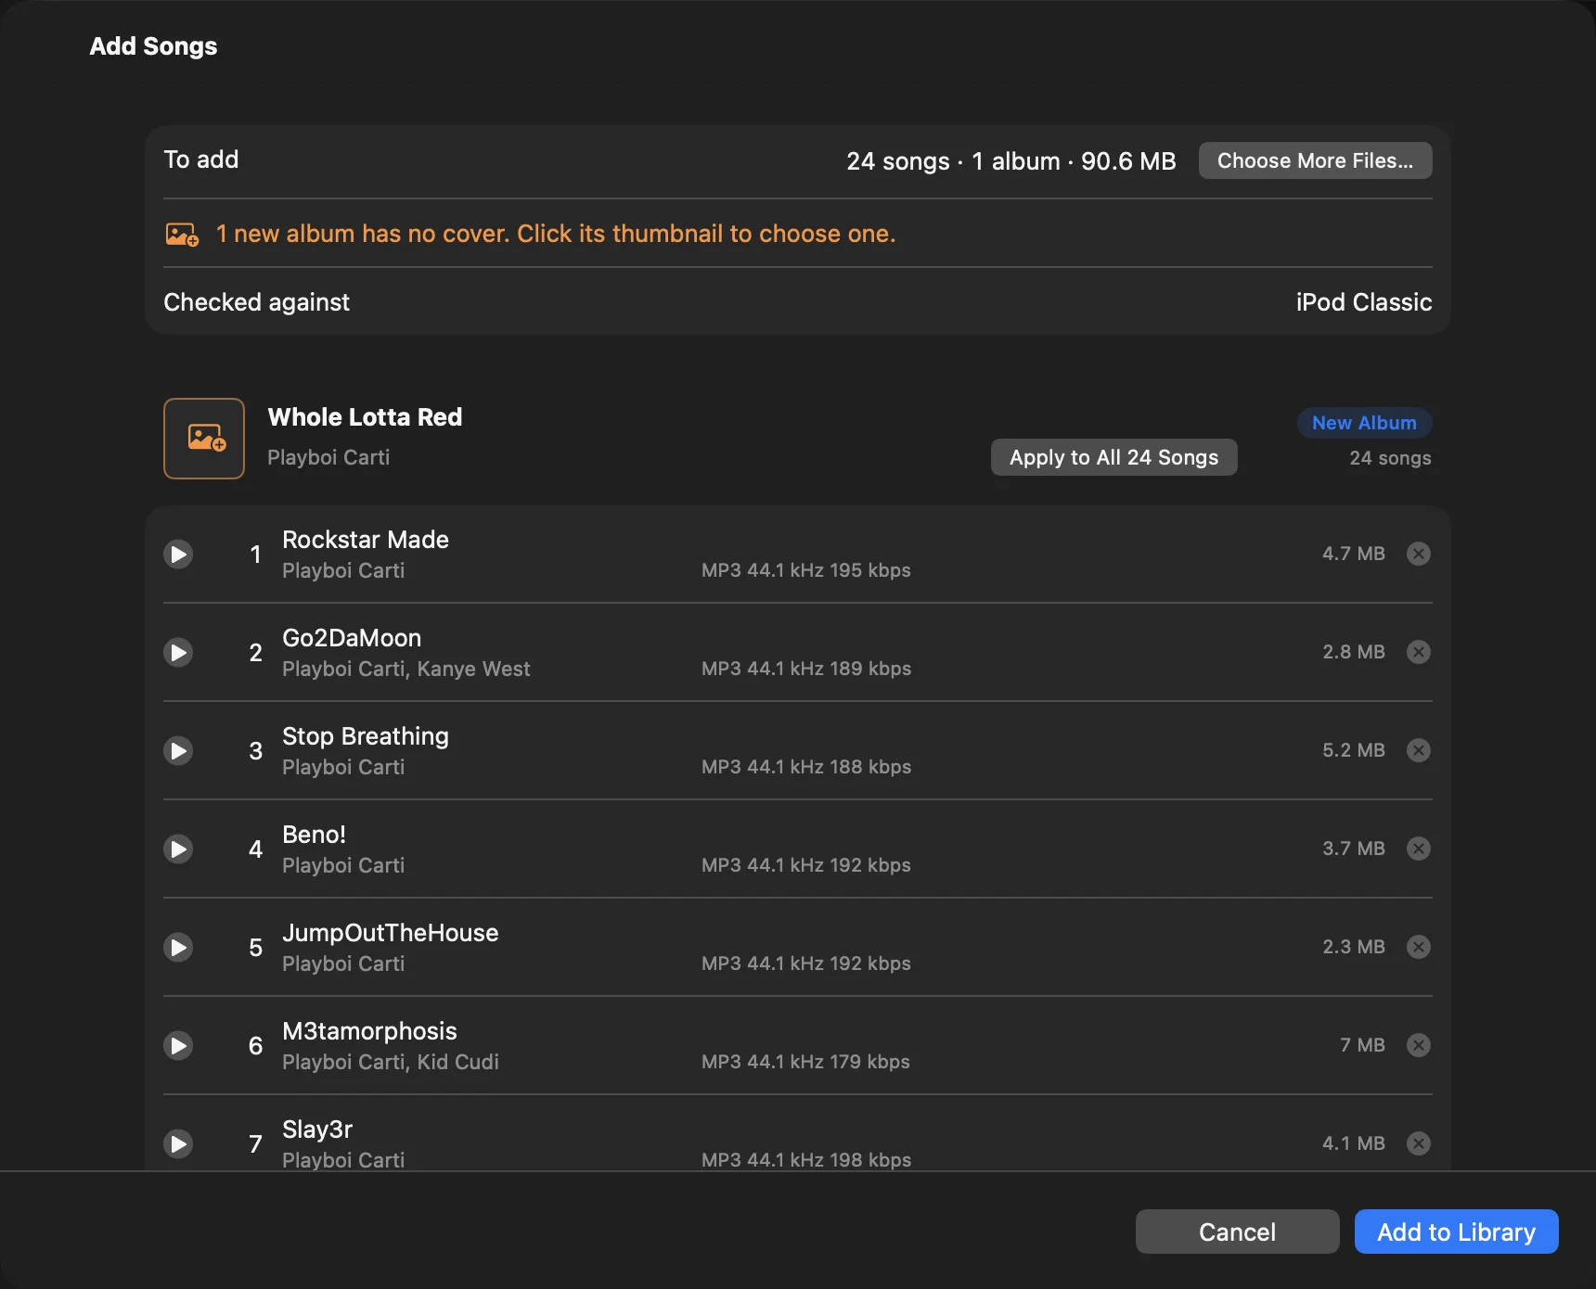Click artist text Playboi Carti, Kanye West
Viewport: 1596px width, 1289px height.
click(406, 669)
